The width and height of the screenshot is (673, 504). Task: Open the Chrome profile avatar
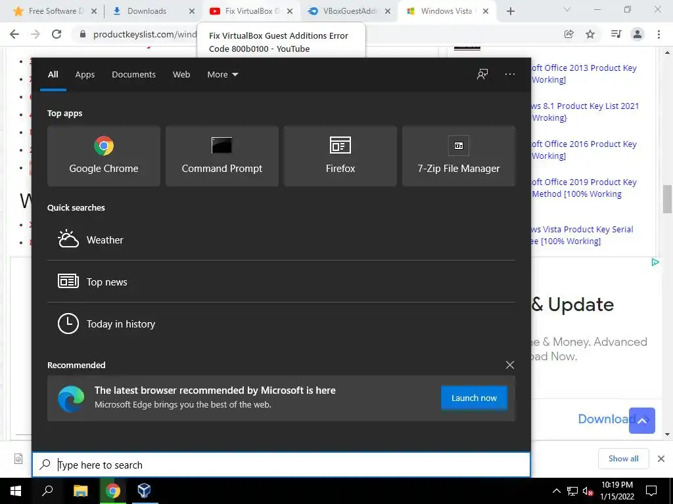click(638, 34)
